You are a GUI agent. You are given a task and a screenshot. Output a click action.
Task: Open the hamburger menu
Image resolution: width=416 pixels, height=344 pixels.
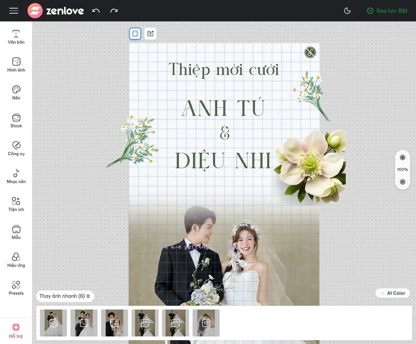[14, 11]
